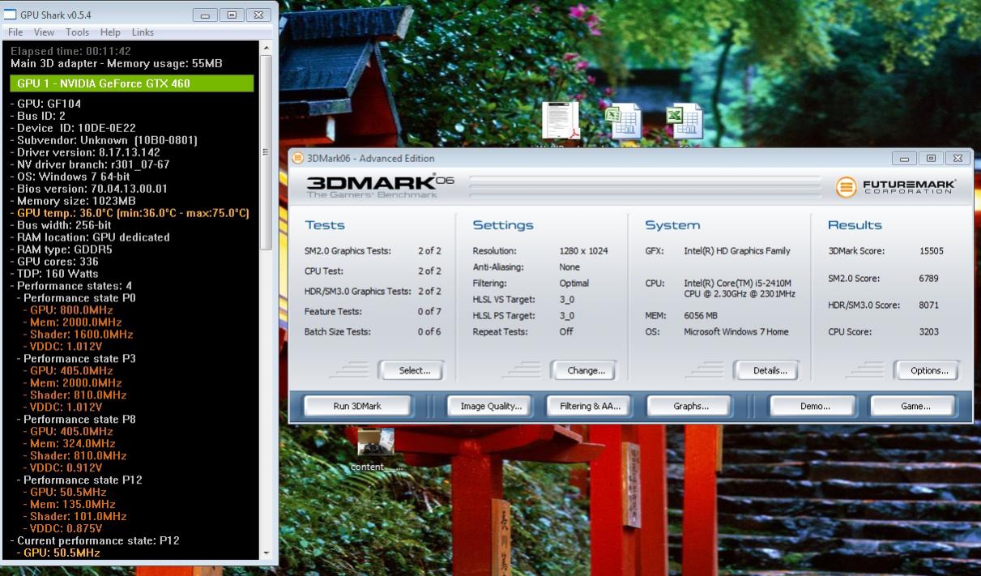Launch the Game... button
This screenshot has width=981, height=576.
click(915, 407)
